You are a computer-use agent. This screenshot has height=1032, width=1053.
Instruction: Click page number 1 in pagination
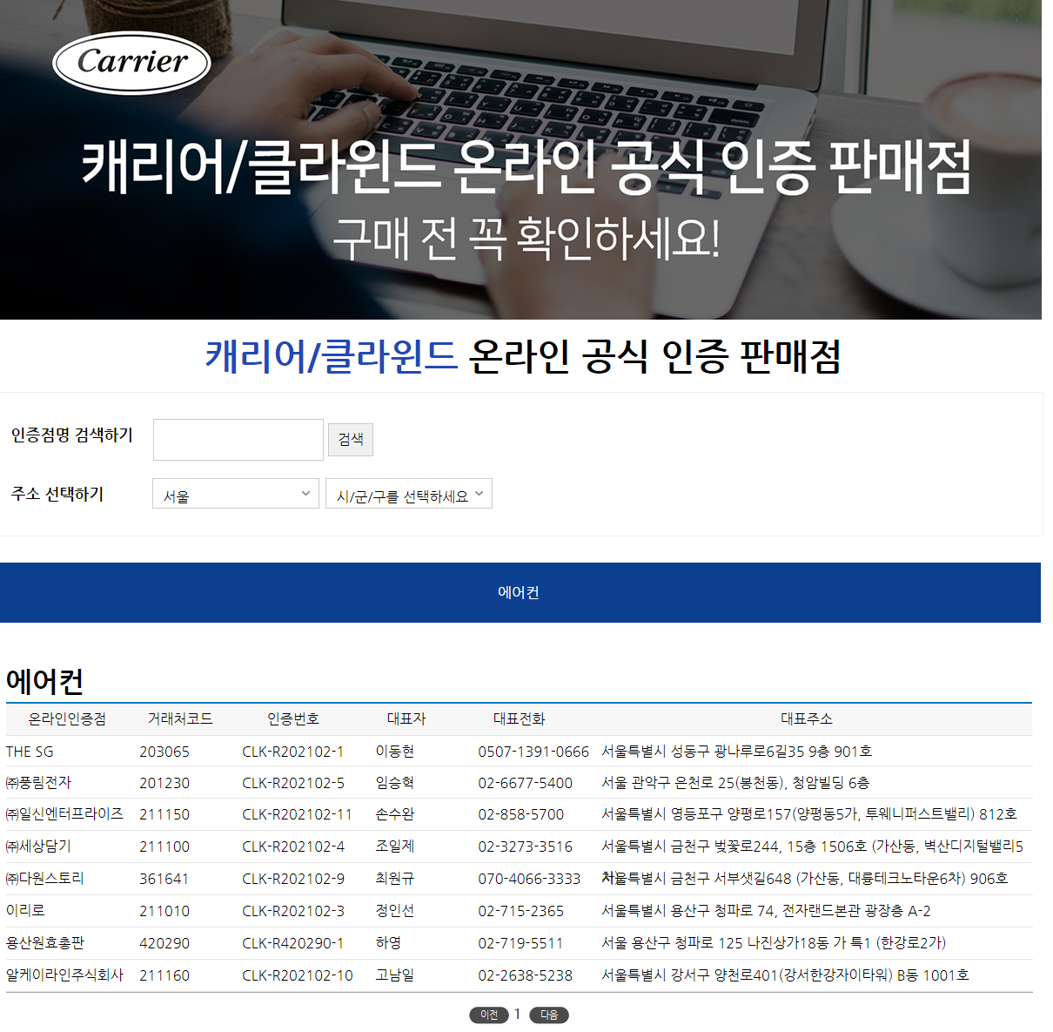click(517, 1014)
